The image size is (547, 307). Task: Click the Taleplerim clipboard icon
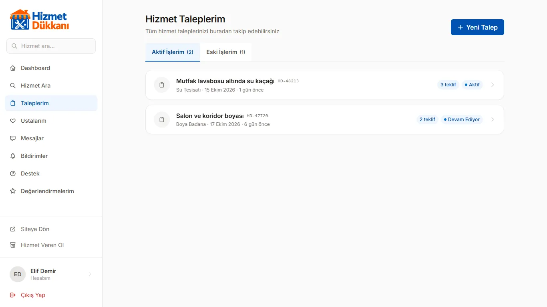coord(13,103)
